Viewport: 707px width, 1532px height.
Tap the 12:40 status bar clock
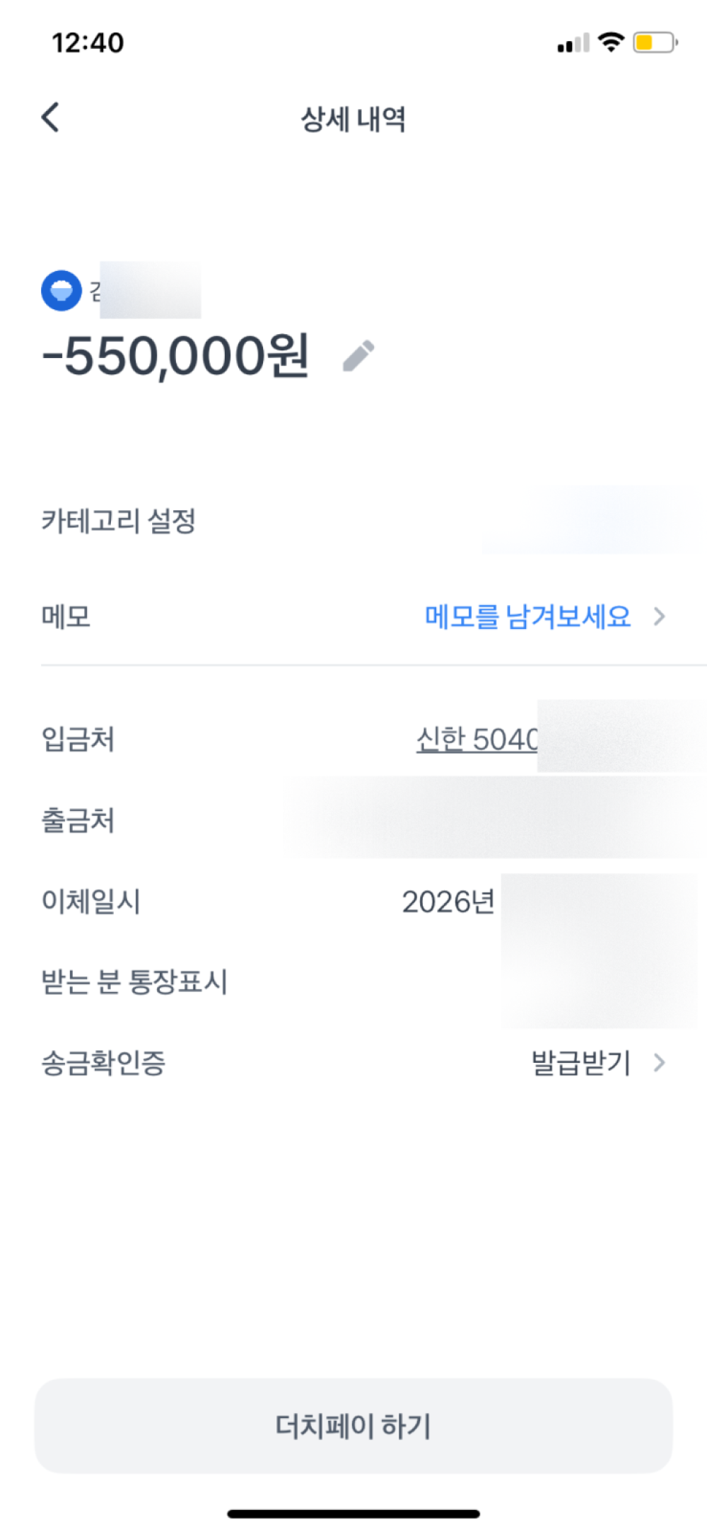88,43
